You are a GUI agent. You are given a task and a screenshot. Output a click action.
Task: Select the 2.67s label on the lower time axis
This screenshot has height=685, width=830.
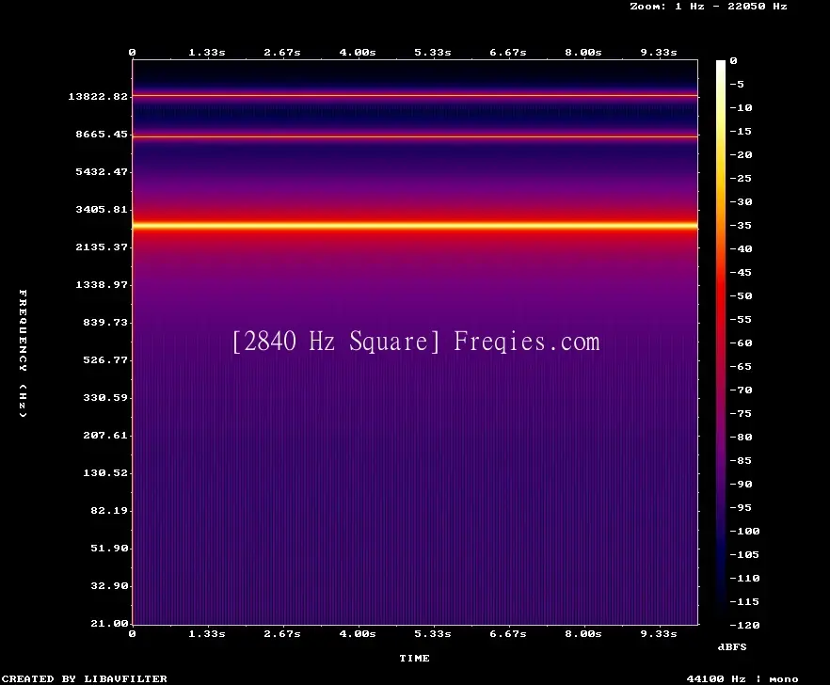click(x=282, y=633)
